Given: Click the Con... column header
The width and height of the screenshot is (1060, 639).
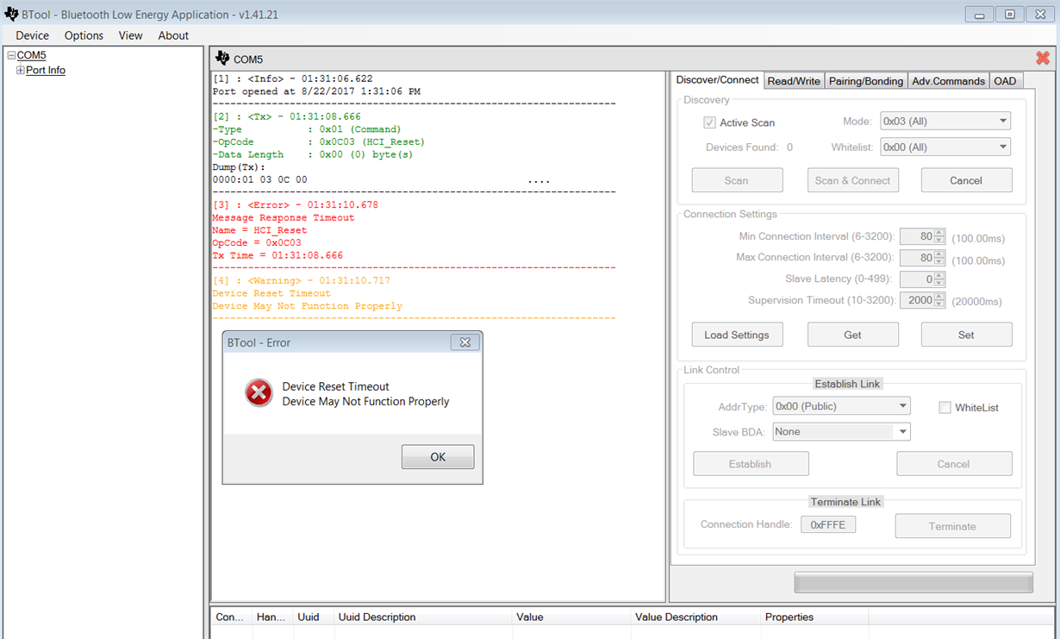Looking at the screenshot, I should (x=232, y=617).
